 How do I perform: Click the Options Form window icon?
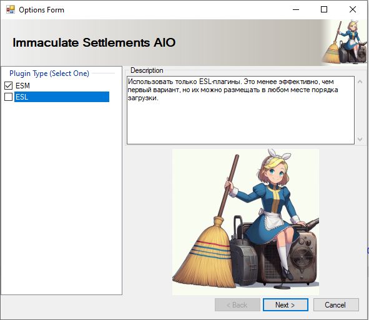click(x=11, y=9)
